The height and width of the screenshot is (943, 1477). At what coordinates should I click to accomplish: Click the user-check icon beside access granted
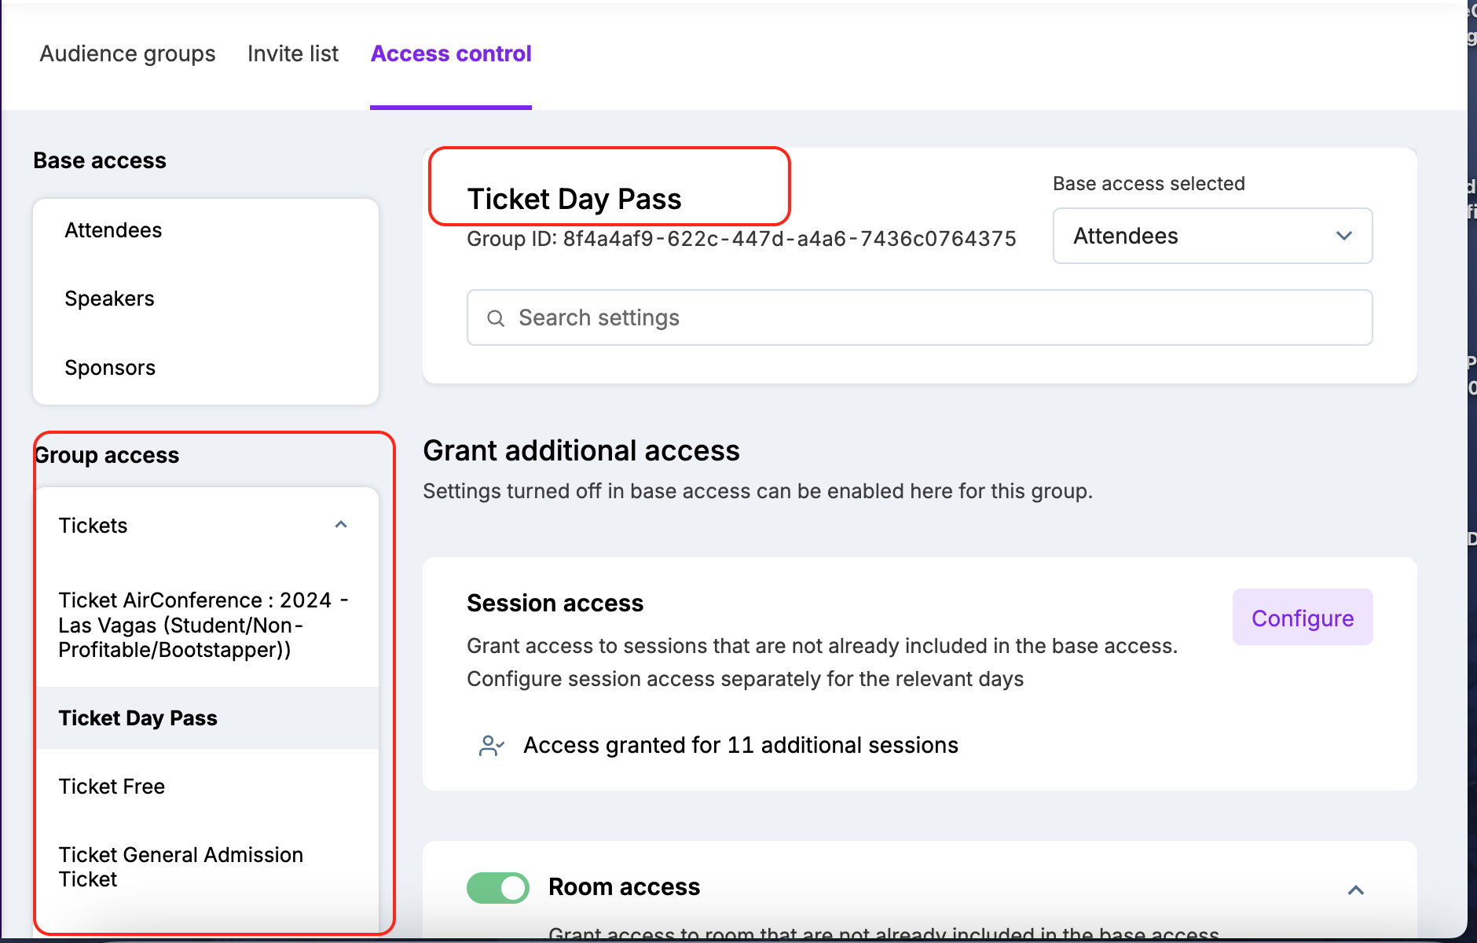(x=491, y=745)
